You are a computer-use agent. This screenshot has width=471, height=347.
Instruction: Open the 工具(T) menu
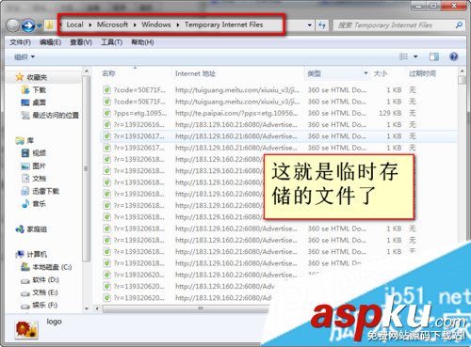pyautogui.click(x=111, y=42)
